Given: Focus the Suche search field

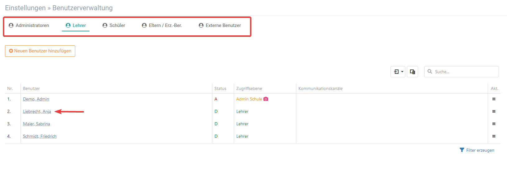Looking at the screenshot, I should click(462, 72).
